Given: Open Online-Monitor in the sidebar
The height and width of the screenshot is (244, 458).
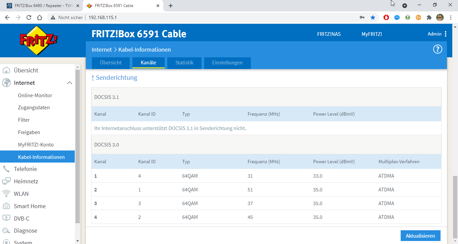Looking at the screenshot, I should click(x=35, y=96).
